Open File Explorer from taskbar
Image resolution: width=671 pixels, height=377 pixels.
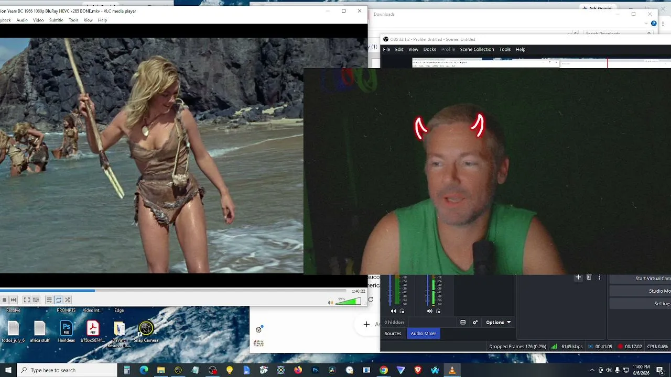(x=161, y=370)
